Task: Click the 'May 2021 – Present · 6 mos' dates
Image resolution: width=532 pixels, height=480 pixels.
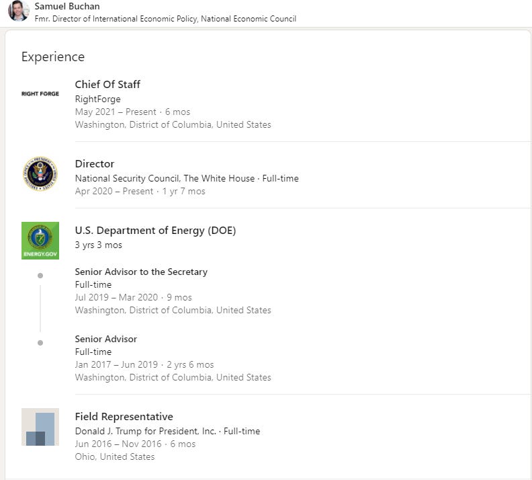Action: (x=132, y=112)
